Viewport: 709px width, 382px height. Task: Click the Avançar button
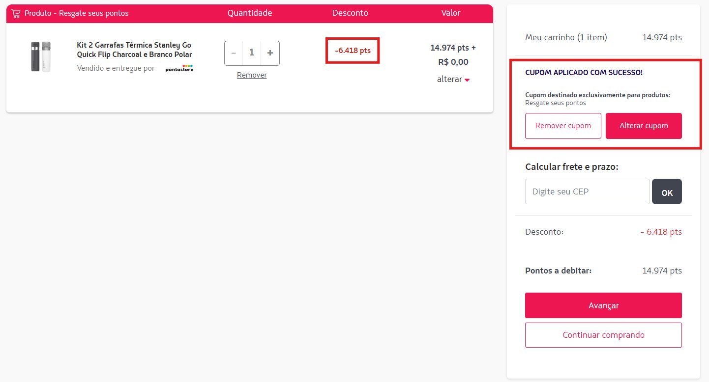pos(603,305)
